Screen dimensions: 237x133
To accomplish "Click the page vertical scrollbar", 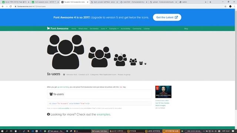I will tap(236, 60).
